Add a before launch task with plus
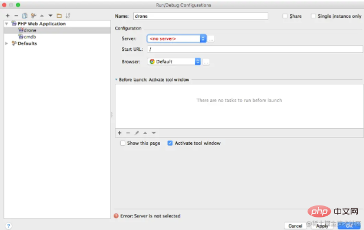This screenshot has height=230, width=364. [x=120, y=132]
